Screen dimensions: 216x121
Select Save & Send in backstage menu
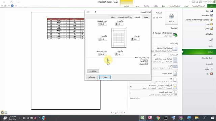click(207, 58)
